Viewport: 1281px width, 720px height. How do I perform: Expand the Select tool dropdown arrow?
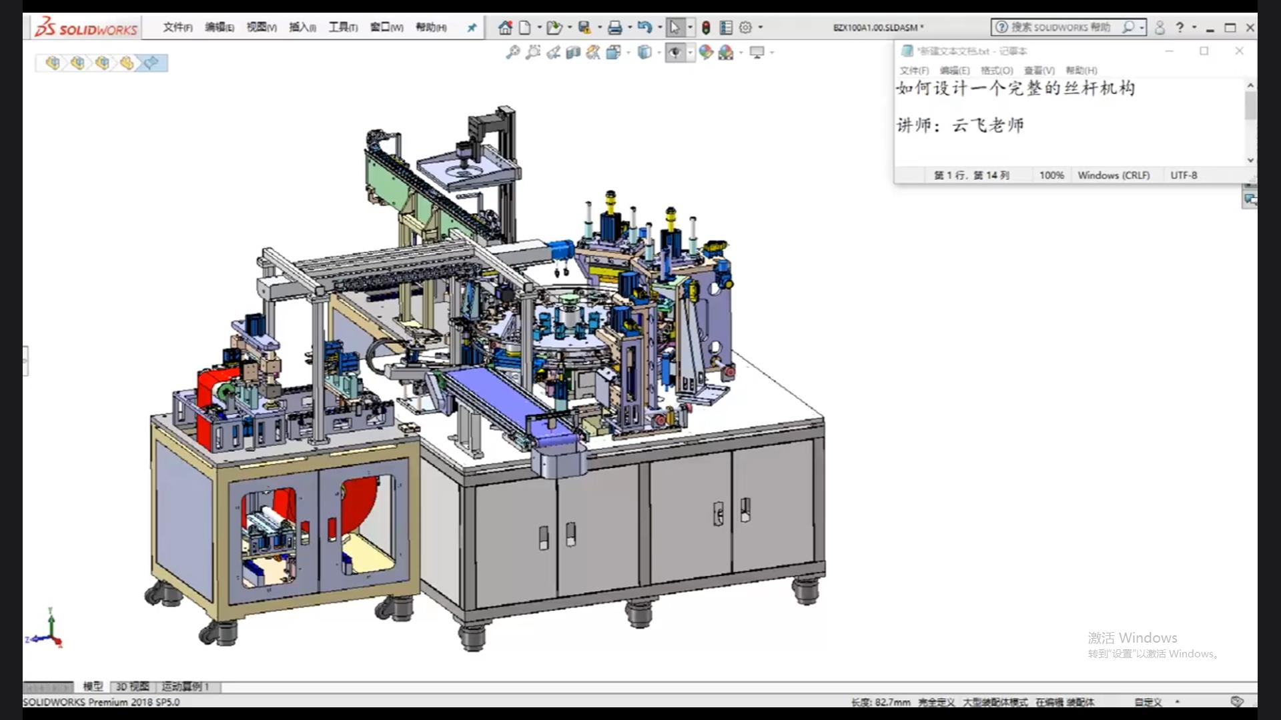690,27
